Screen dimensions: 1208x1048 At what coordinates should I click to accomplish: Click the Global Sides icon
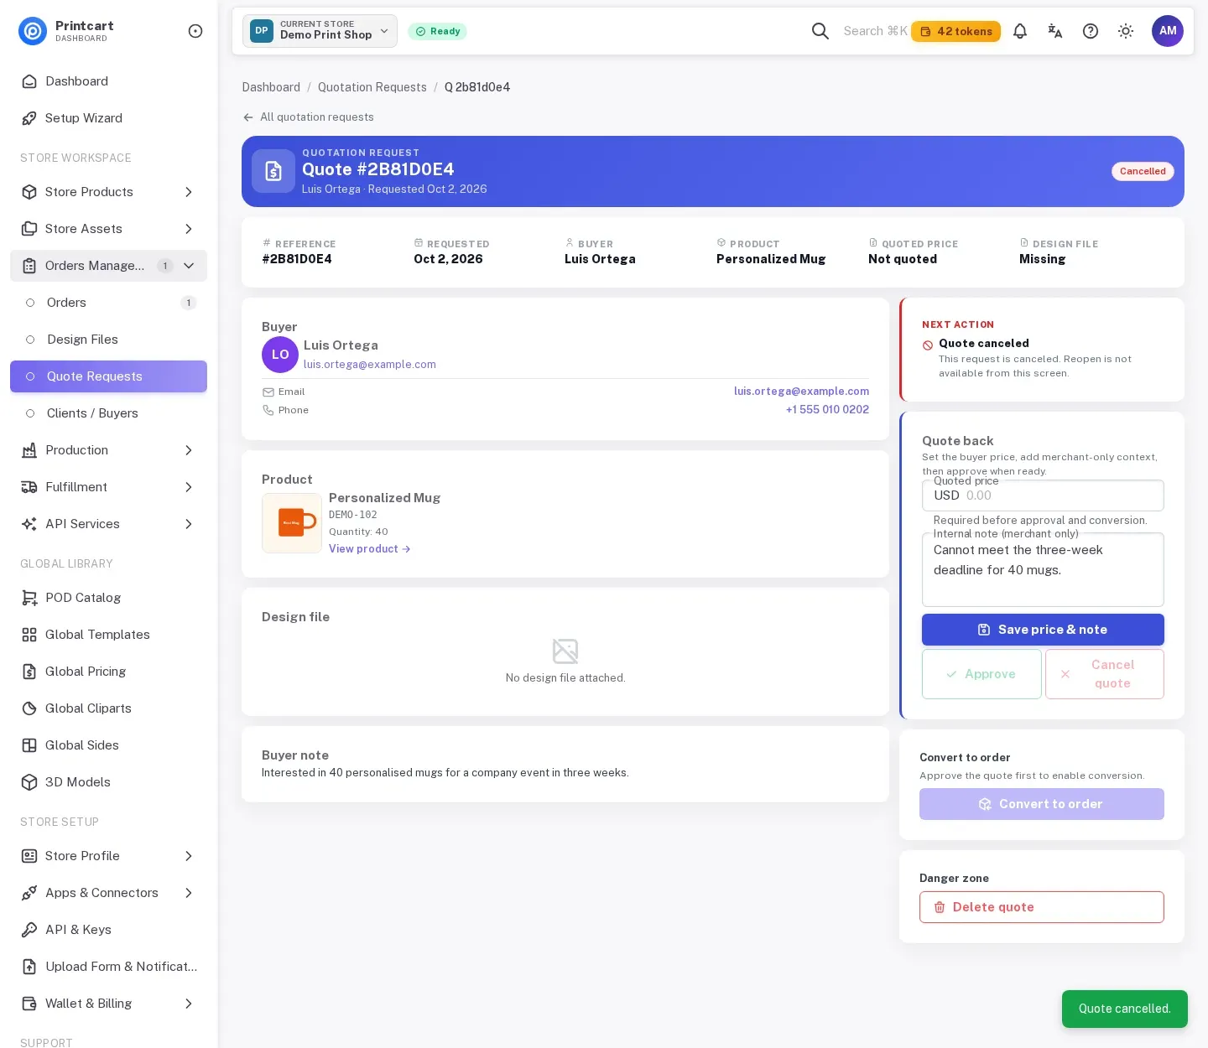pyautogui.click(x=29, y=745)
